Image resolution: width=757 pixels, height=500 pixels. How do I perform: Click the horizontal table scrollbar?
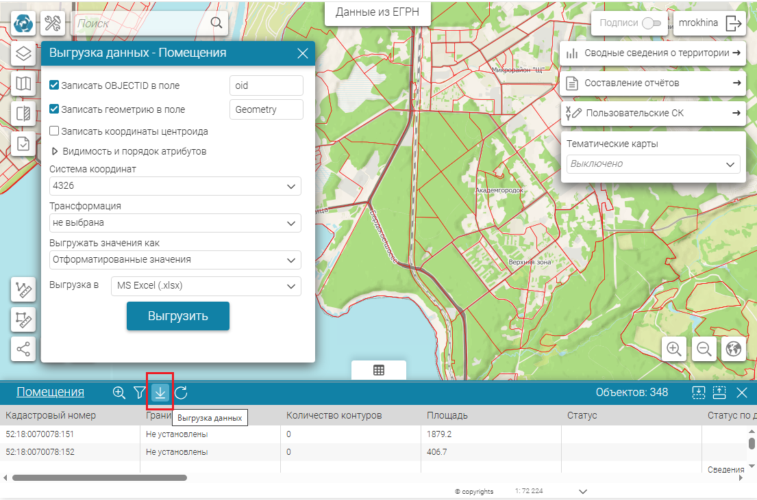pyautogui.click(x=99, y=478)
